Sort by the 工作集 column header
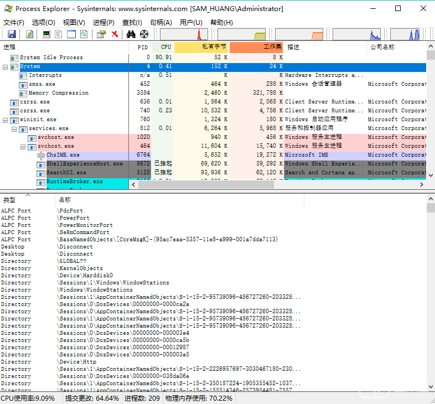Screen dimensions: 435x404 coord(256,47)
